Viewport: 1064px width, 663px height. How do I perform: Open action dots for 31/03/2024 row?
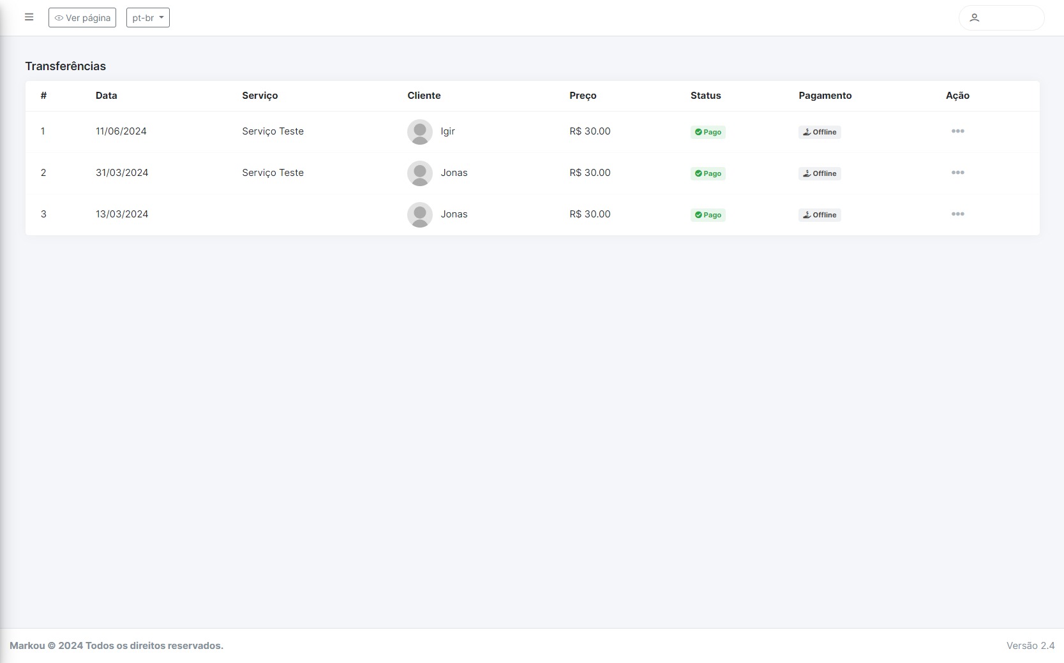click(957, 173)
